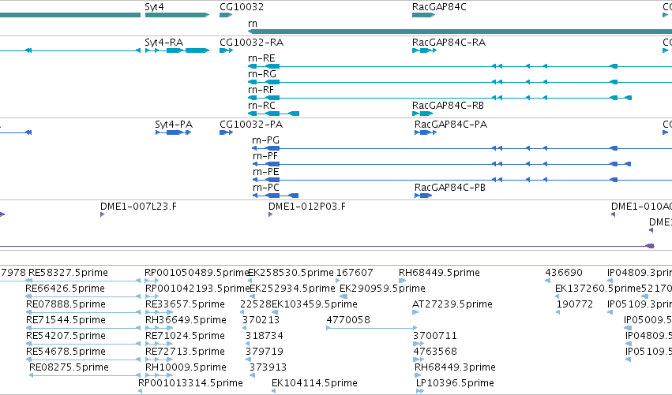The image size is (672, 395).
Task: Select the RE71544.5prime EST label
Action: coord(66,321)
